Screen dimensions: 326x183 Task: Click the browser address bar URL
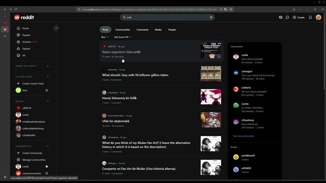(x=150, y=9)
